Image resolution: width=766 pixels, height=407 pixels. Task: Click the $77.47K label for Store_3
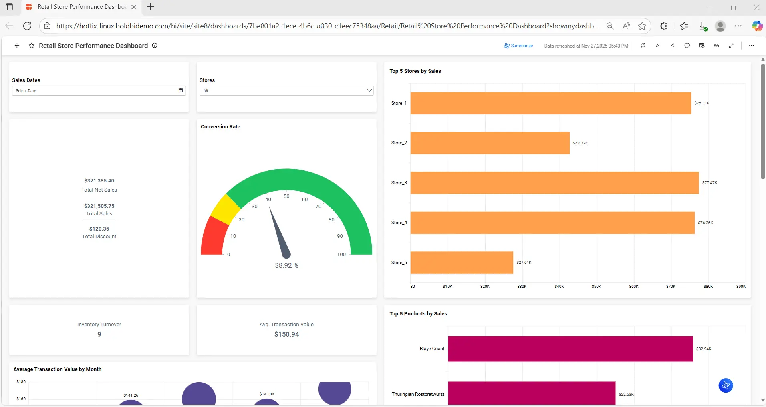(x=710, y=183)
